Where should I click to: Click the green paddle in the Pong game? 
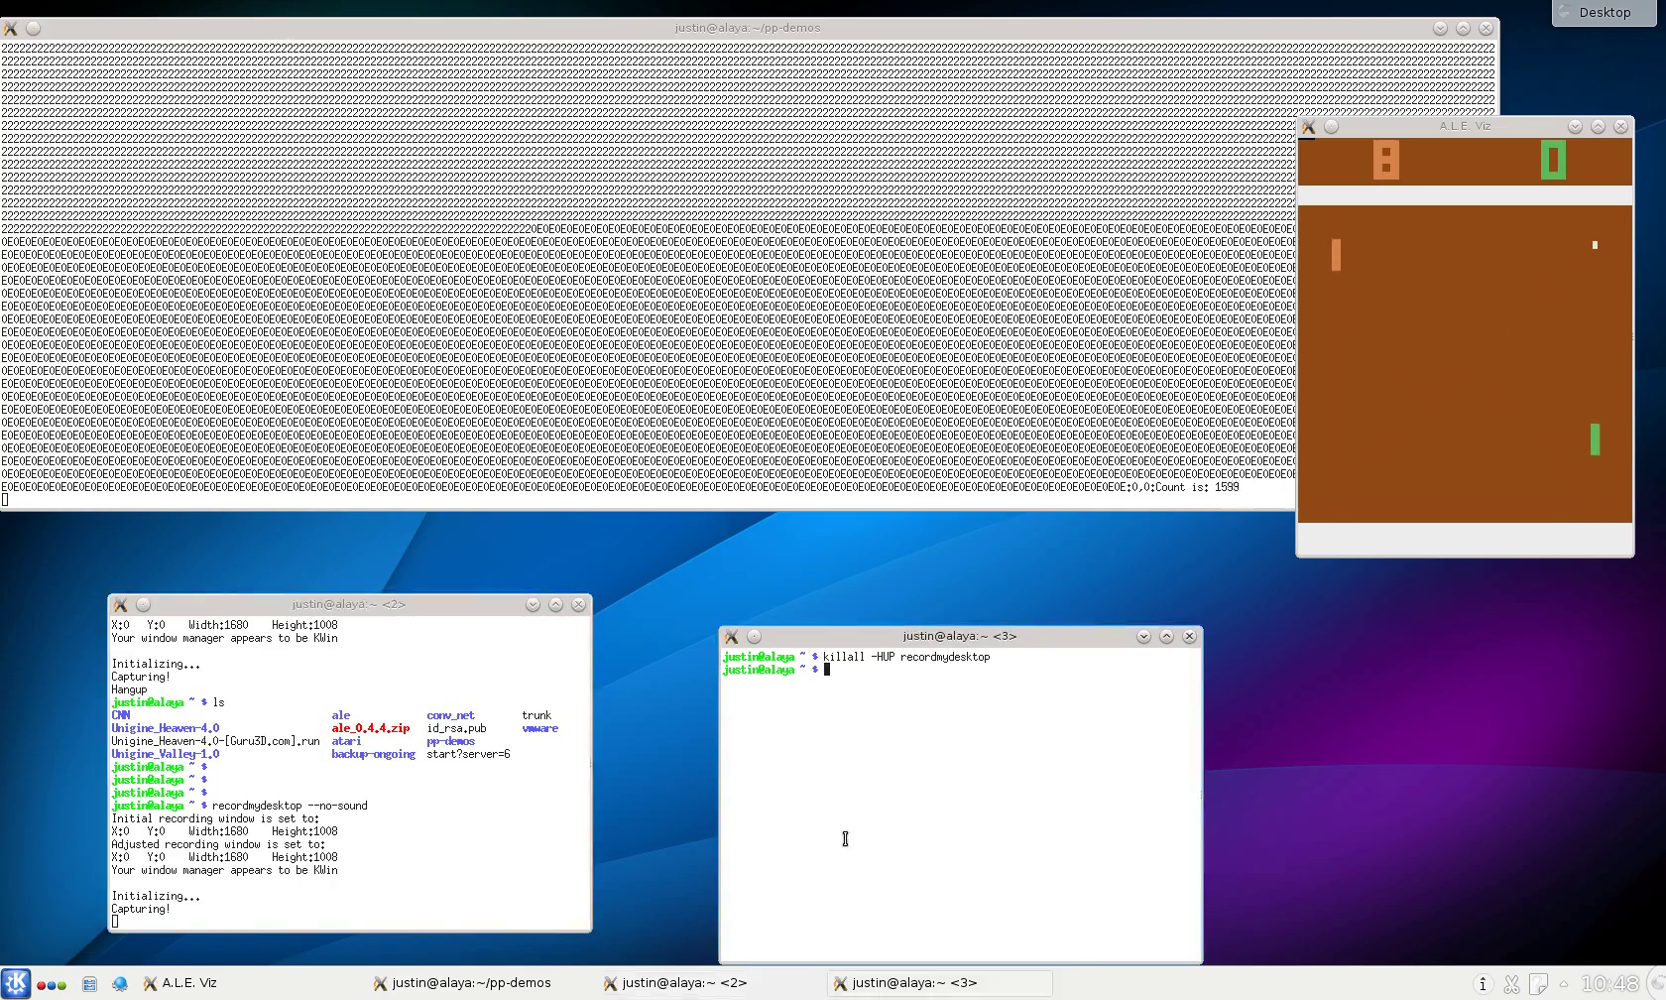pos(1595,439)
